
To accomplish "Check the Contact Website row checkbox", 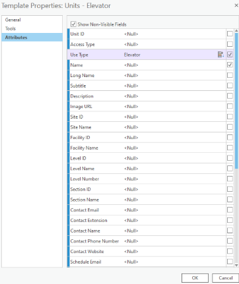I will point(230,251).
